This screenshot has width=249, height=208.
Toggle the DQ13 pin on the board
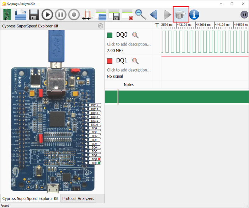tap(95, 113)
